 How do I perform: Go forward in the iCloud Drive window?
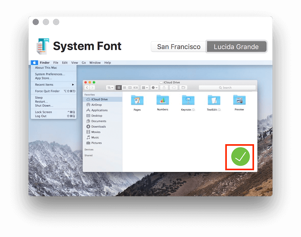[92, 88]
